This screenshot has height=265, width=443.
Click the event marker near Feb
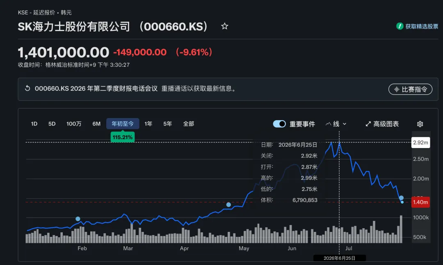click(x=78, y=219)
